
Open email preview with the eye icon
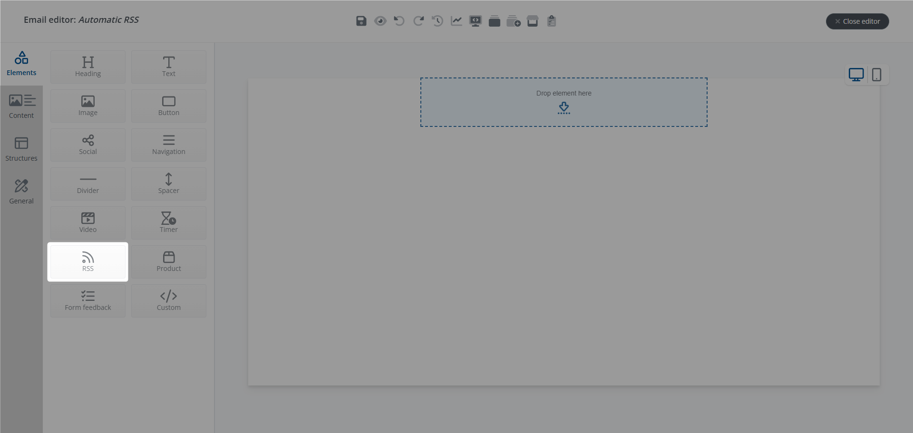(x=380, y=21)
